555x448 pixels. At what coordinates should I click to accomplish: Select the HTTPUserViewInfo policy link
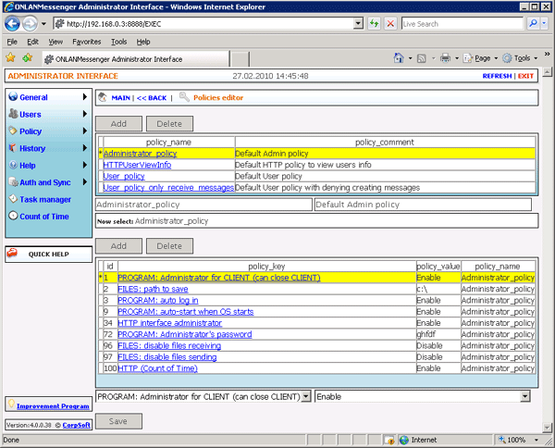coord(137,165)
